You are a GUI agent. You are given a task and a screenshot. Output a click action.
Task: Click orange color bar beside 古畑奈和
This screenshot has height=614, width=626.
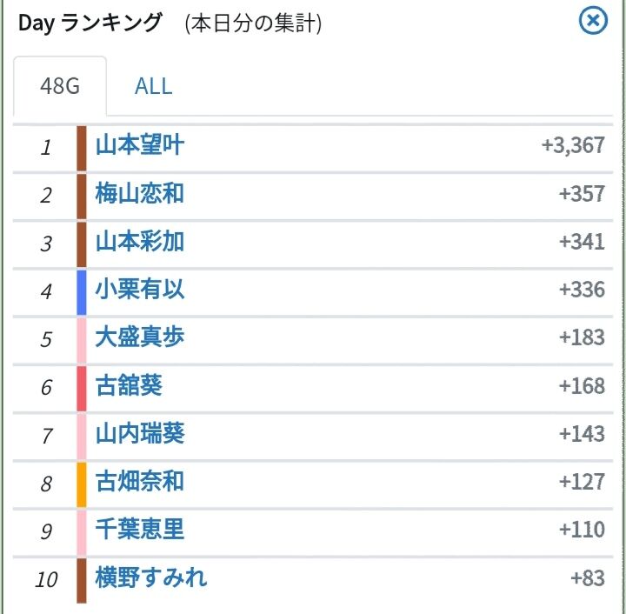coord(82,483)
